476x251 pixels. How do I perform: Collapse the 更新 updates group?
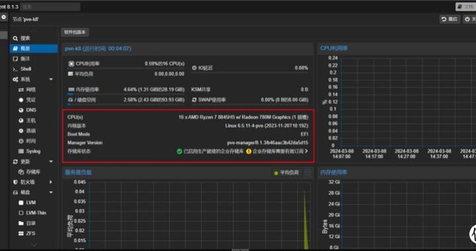click(51, 162)
